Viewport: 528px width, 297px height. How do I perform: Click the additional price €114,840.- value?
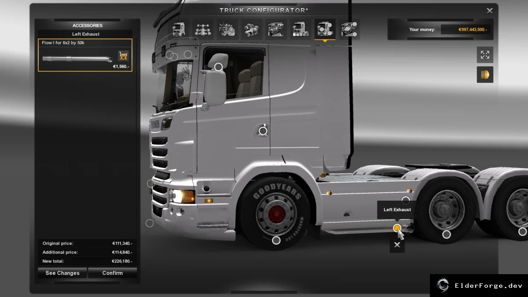click(122, 252)
